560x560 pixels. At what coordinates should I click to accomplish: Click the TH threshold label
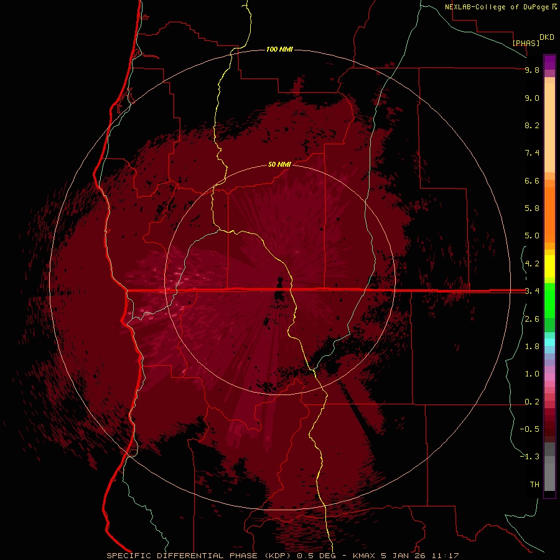534,484
